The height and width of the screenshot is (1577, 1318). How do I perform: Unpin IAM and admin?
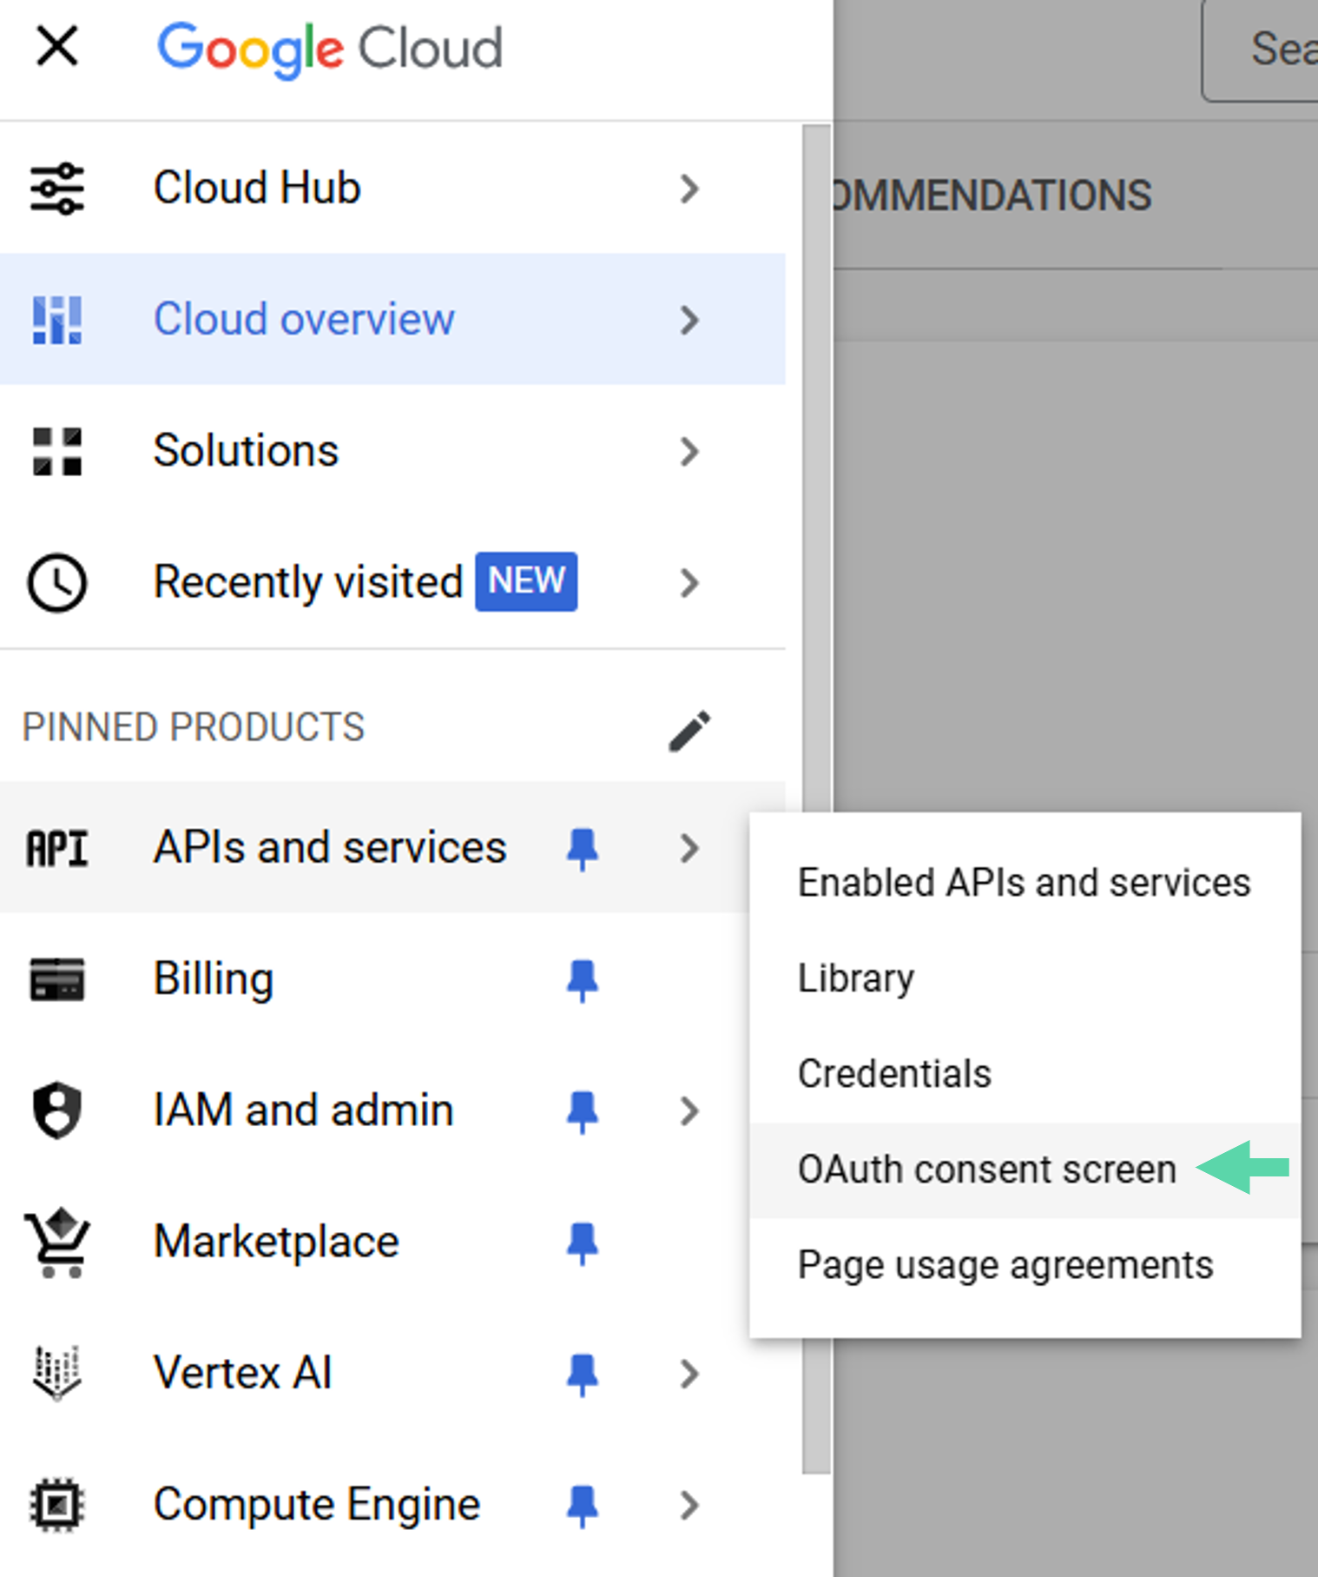[582, 1112]
